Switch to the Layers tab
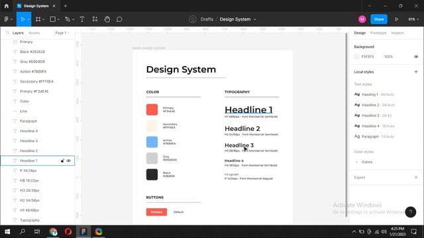This screenshot has height=238, width=424. pyautogui.click(x=18, y=32)
